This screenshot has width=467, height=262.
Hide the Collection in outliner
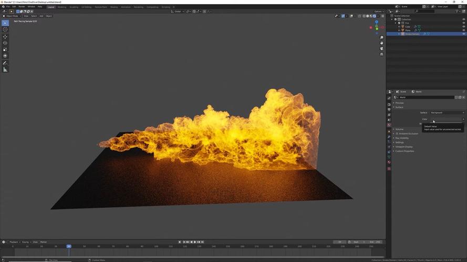click(463, 19)
